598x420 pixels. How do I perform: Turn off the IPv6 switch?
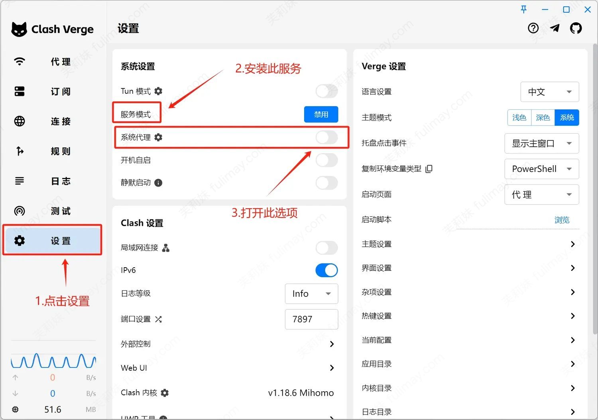(327, 270)
